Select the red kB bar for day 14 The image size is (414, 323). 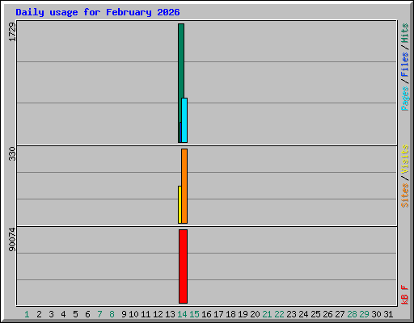click(183, 266)
